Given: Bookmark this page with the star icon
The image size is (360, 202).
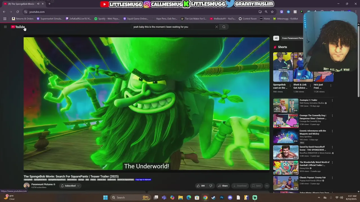Looking at the screenshot, I should 272,12.
